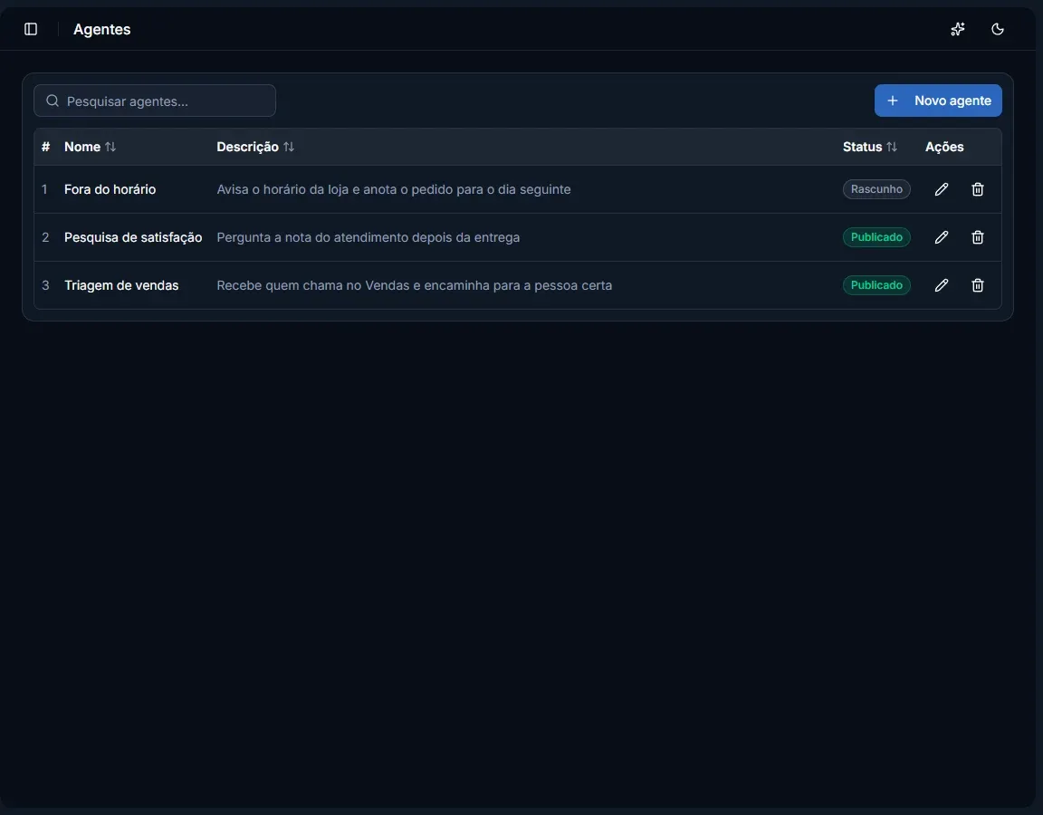Click the Ações column header

pos(944,147)
